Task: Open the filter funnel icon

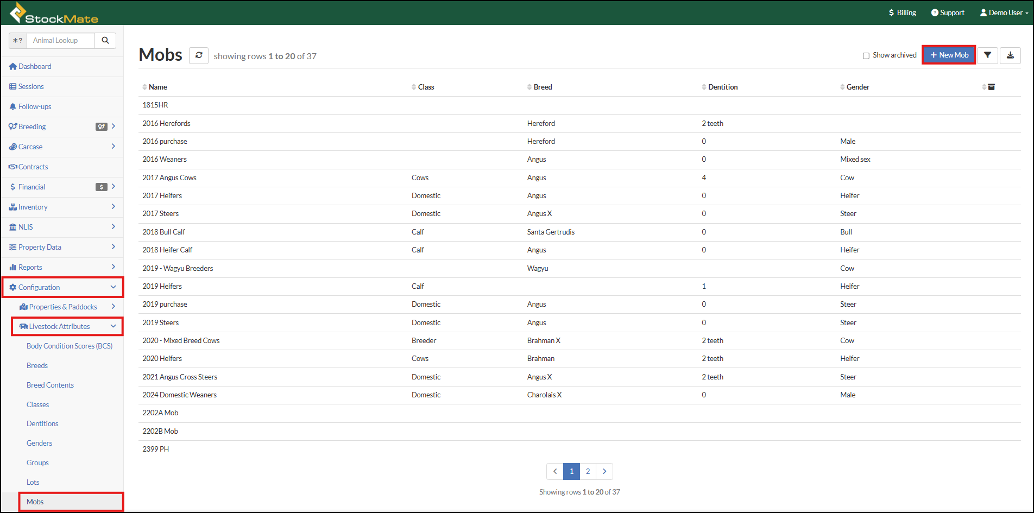Action: (x=987, y=55)
